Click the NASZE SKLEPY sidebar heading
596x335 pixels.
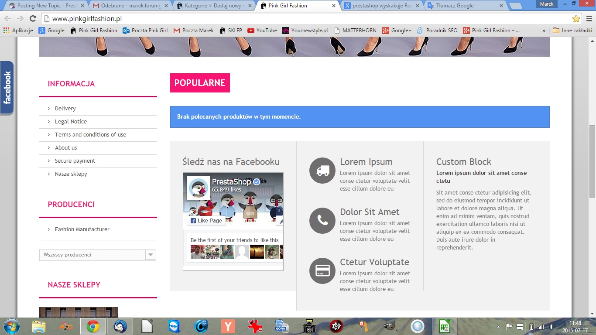(x=74, y=285)
